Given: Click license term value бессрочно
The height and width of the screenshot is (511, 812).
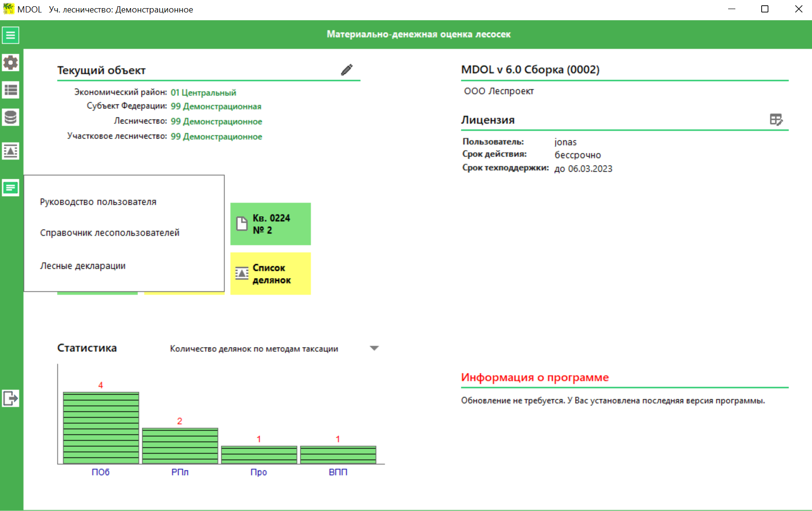Looking at the screenshot, I should pos(578,155).
